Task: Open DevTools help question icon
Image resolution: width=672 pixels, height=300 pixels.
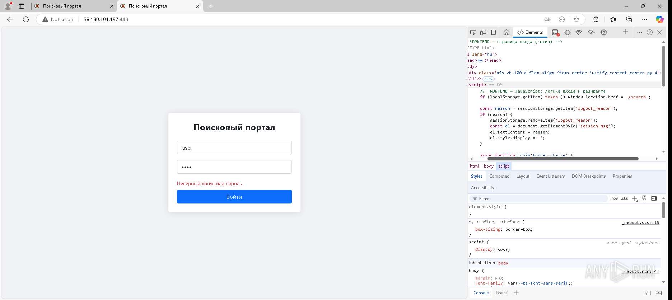Action: (650, 32)
